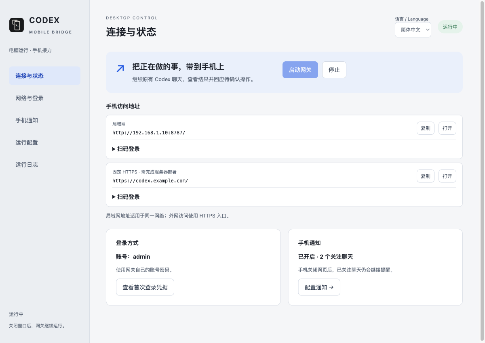Open 手机通知 sidebar item
The width and height of the screenshot is (485, 343).
tap(44, 120)
